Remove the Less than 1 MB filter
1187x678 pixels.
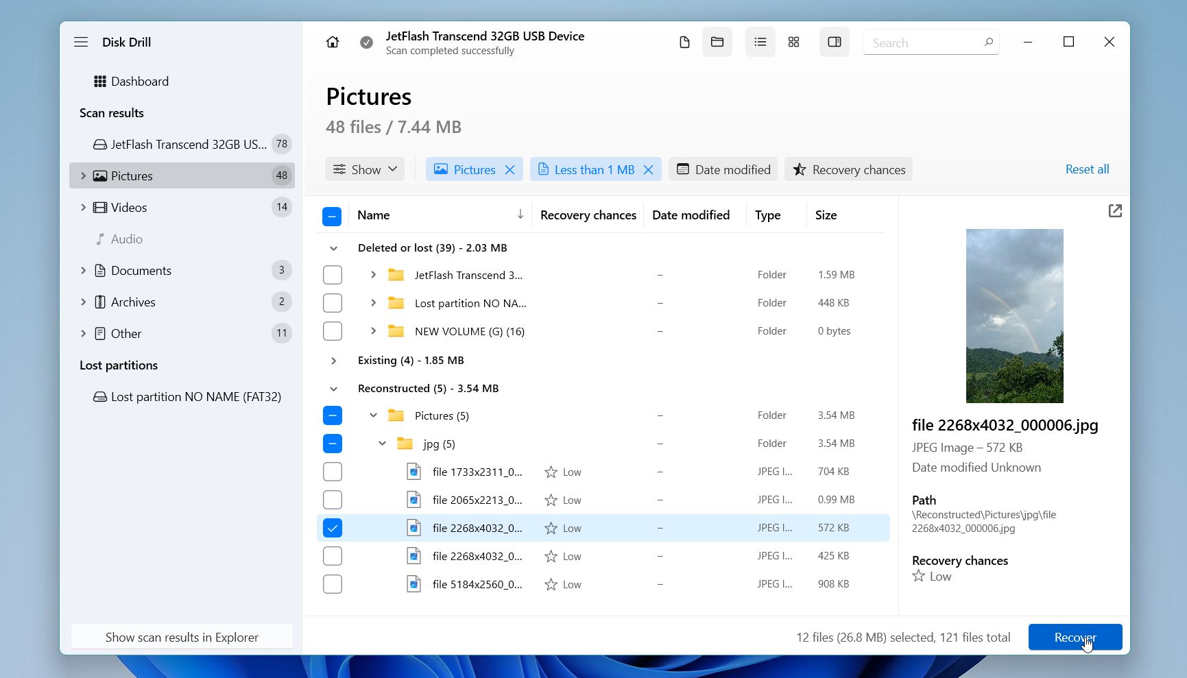pyautogui.click(x=648, y=169)
